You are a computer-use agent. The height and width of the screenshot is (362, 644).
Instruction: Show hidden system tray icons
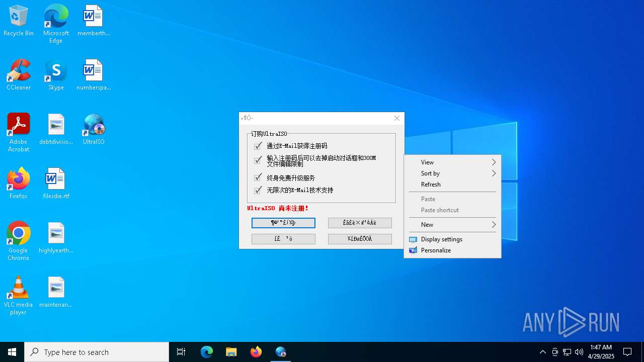tap(543, 352)
